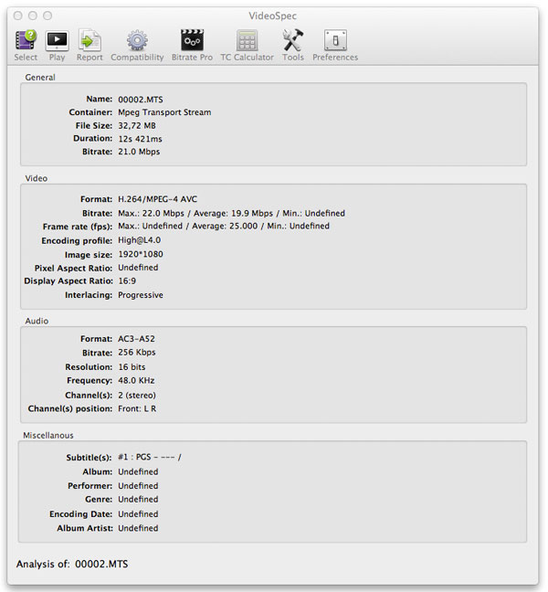
Task: Click the General section heading
Action: [x=40, y=78]
